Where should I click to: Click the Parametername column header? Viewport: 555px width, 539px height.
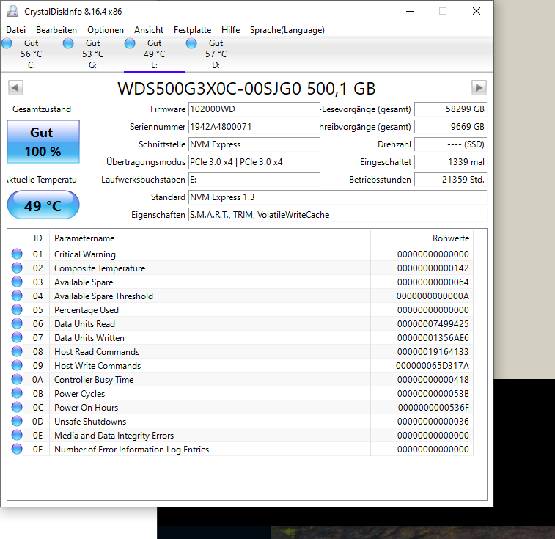(x=210, y=238)
